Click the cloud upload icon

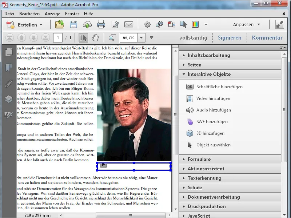pos(87,24)
